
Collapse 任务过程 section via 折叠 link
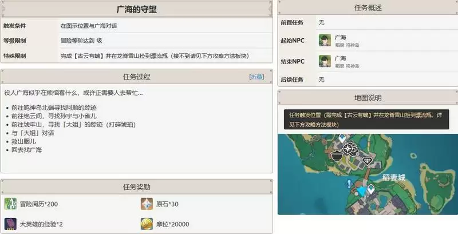[256, 77]
